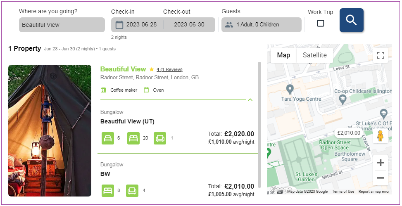
Task: Click St Luke's C Of E school marker
Action: click(x=383, y=114)
